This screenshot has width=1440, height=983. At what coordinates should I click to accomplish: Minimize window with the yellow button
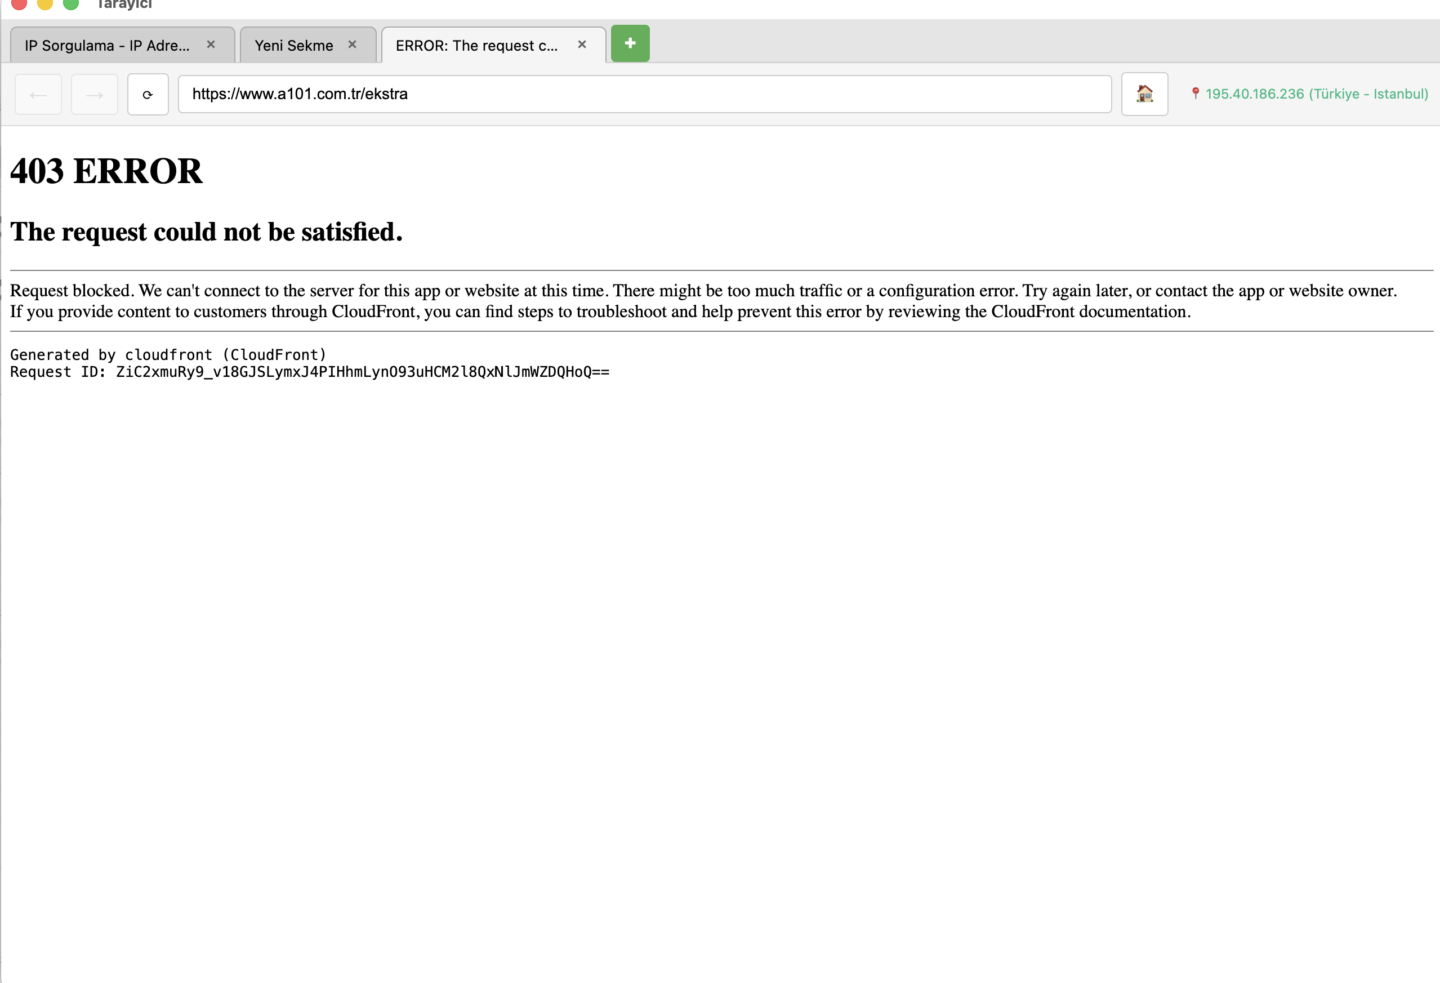tap(45, 3)
